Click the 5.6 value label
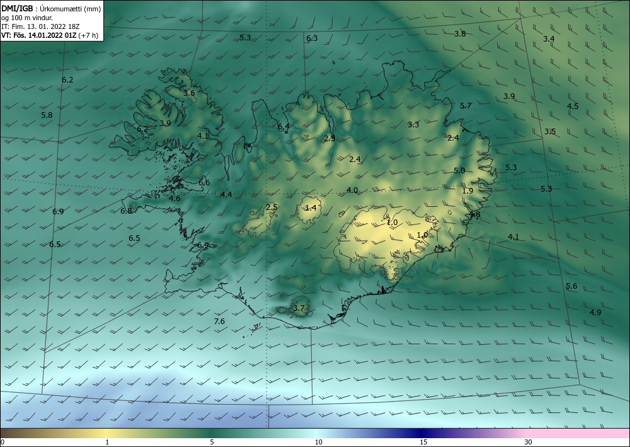 (x=571, y=286)
